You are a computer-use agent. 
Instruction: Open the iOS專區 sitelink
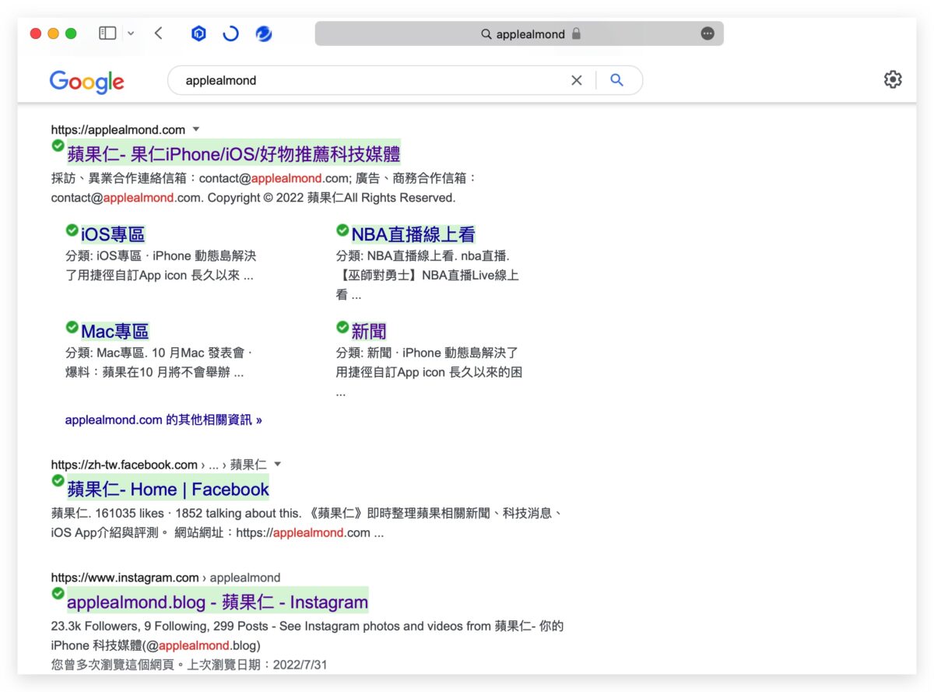113,234
